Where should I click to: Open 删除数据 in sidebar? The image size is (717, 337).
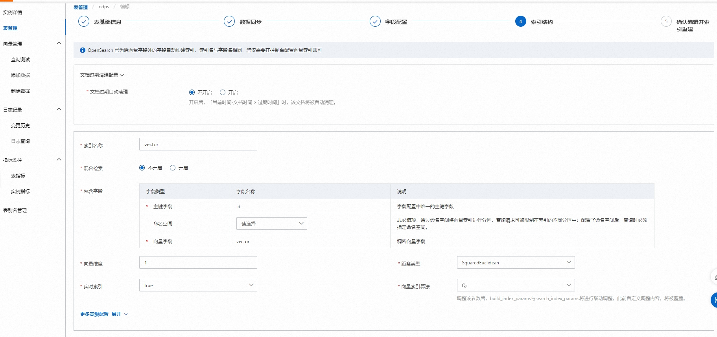[x=20, y=91]
